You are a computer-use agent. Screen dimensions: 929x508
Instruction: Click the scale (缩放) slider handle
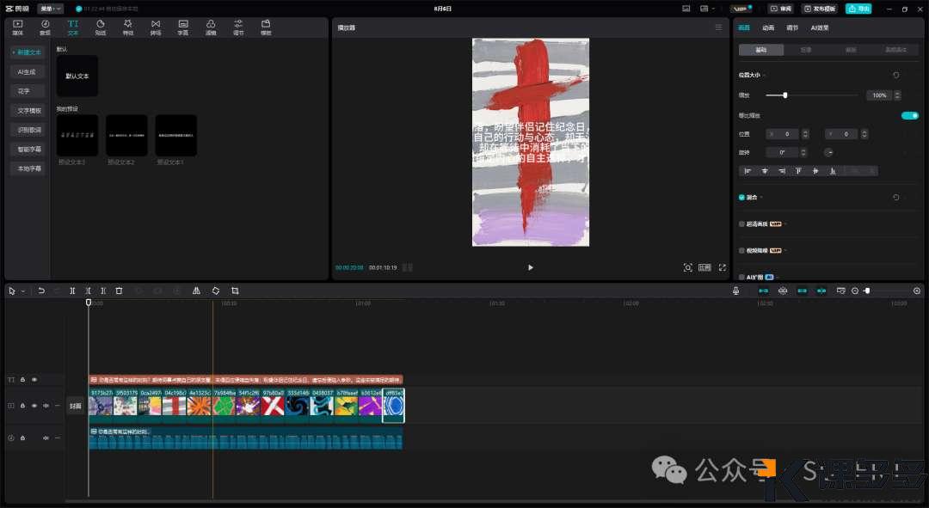(x=784, y=95)
